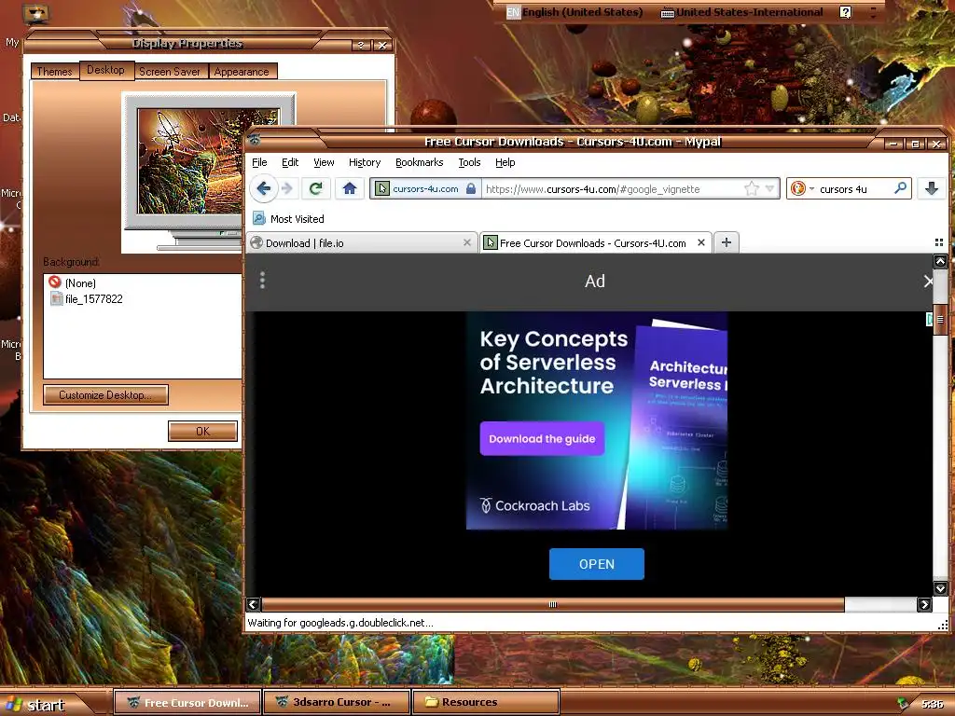Open the URL history dropdown arrow
The image size is (955, 716).
tap(769, 188)
